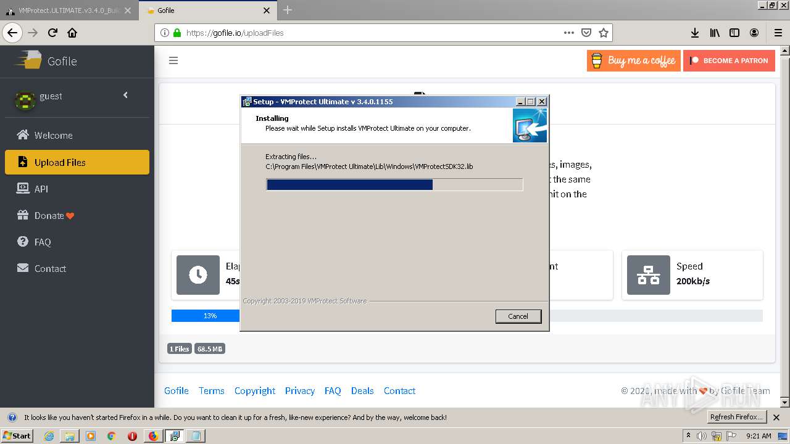Viewport: 790px width, 444px height.
Task: Open the Firefox home page
Action: tap(72, 33)
